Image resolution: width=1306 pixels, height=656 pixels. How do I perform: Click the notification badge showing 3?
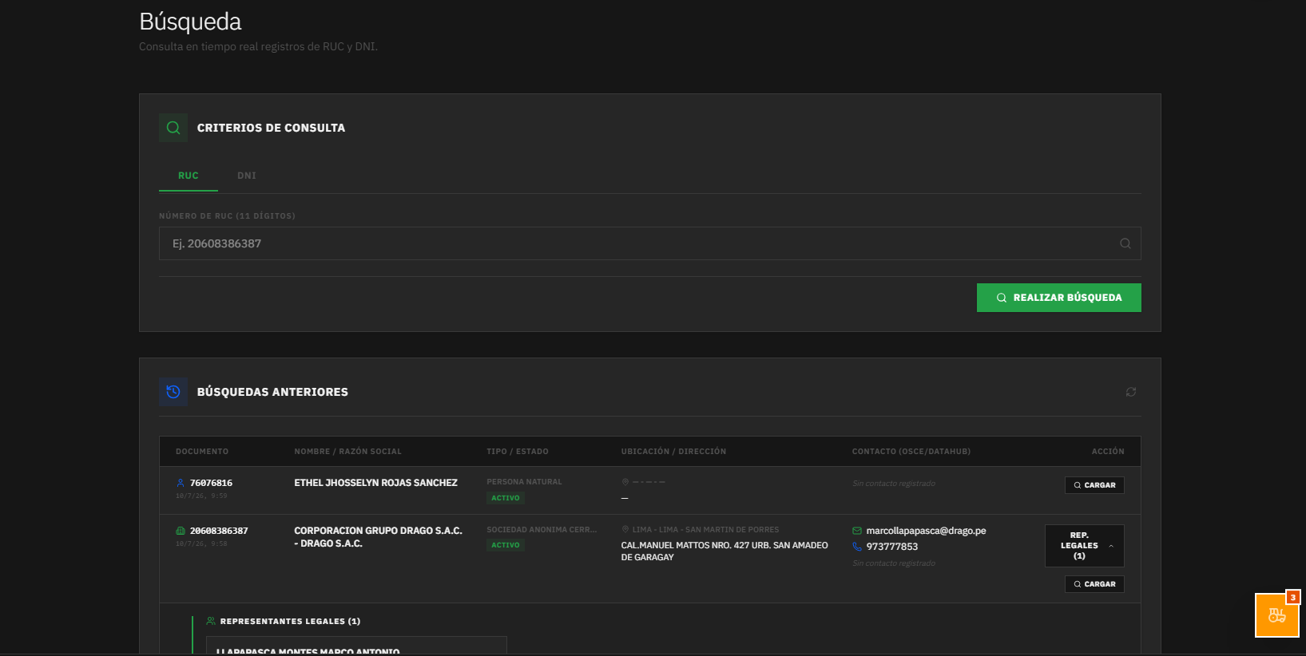coord(1292,598)
